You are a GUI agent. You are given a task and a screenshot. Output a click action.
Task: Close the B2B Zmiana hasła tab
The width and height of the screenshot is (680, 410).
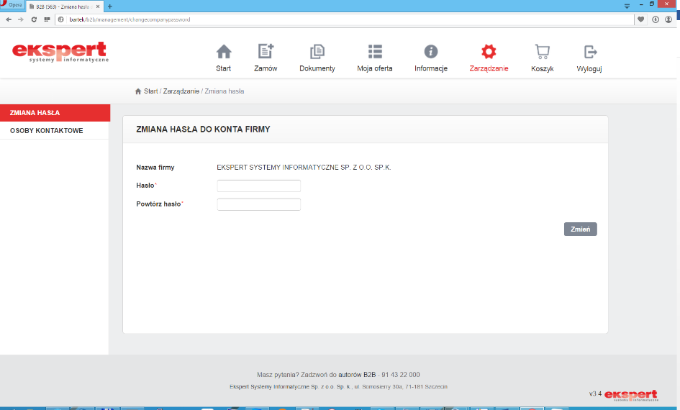tap(98, 6)
